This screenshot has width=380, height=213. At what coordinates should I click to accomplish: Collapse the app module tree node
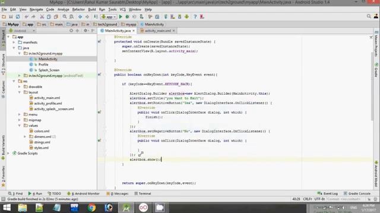(9, 37)
